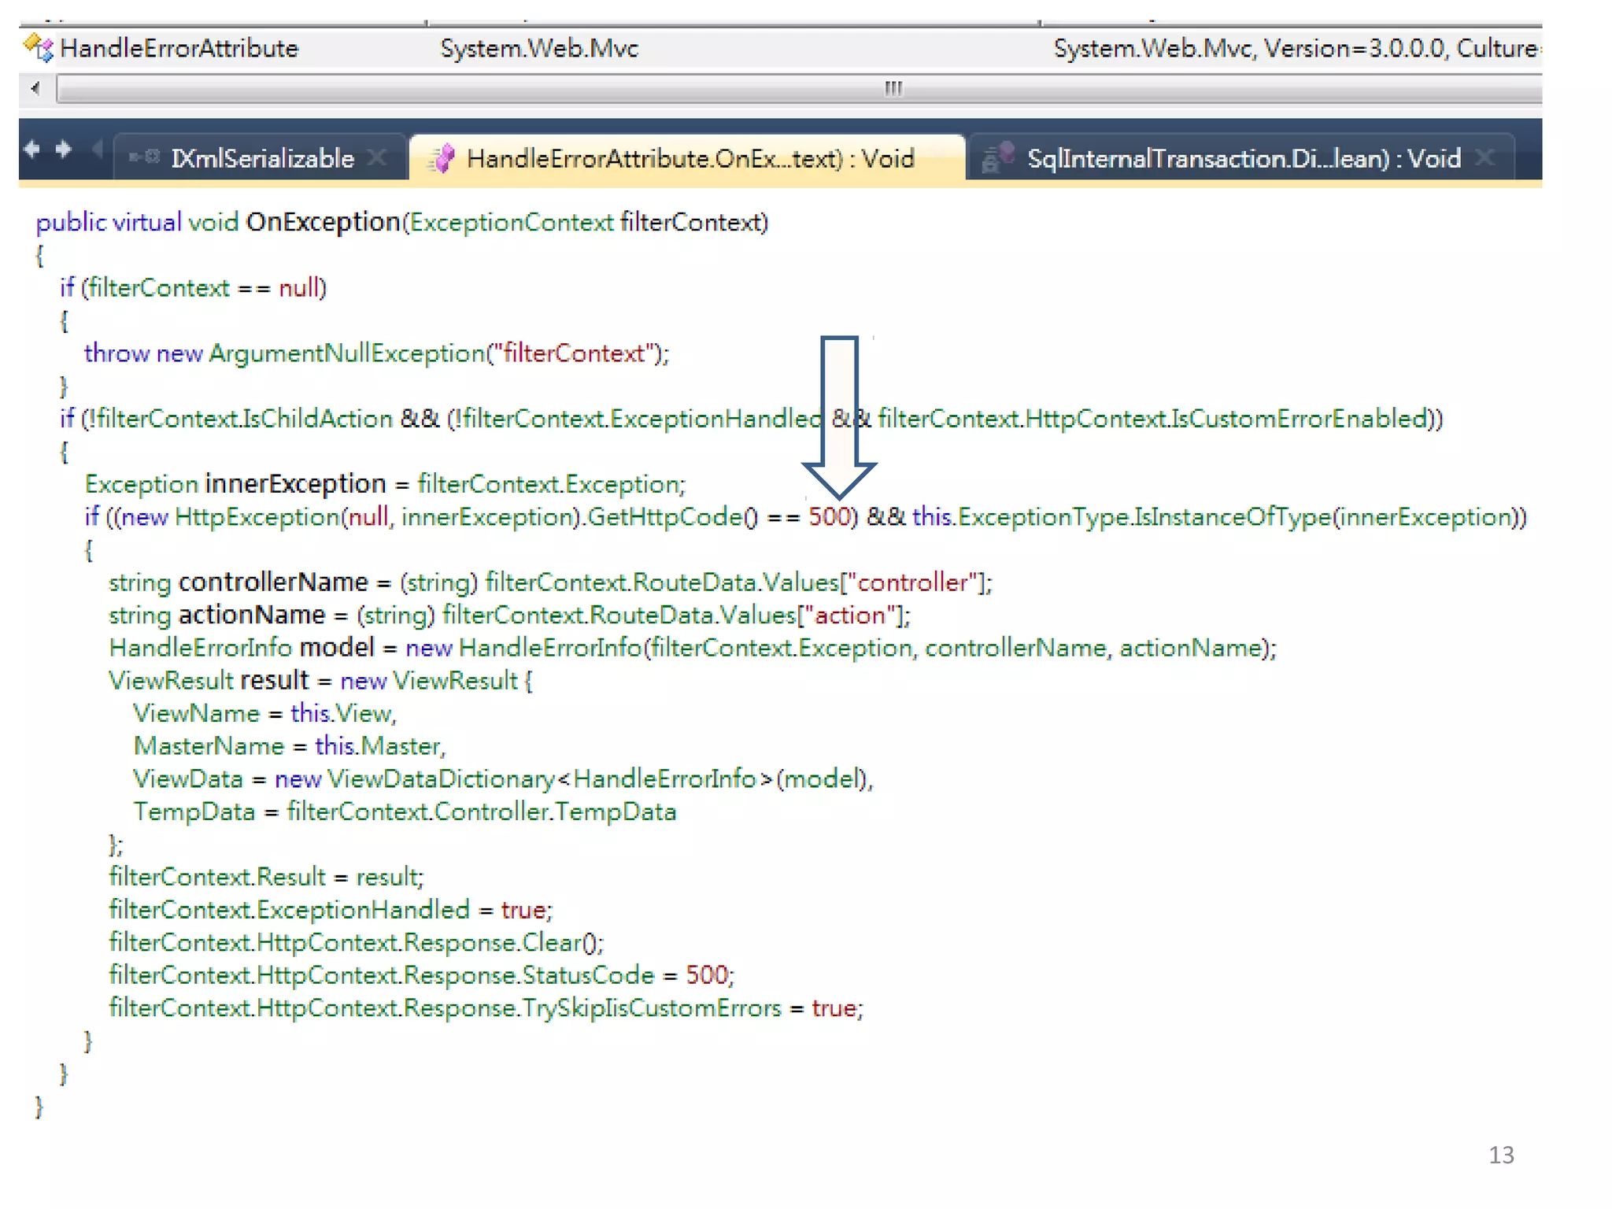1612x1209 pixels.
Task: Click the back navigation arrow in tab bar
Action: click(x=32, y=149)
